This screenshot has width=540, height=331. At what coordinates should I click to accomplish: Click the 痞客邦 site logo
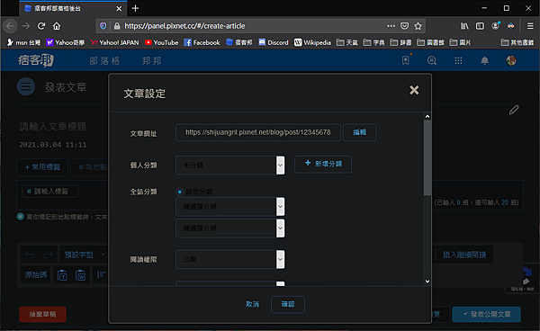click(x=36, y=60)
